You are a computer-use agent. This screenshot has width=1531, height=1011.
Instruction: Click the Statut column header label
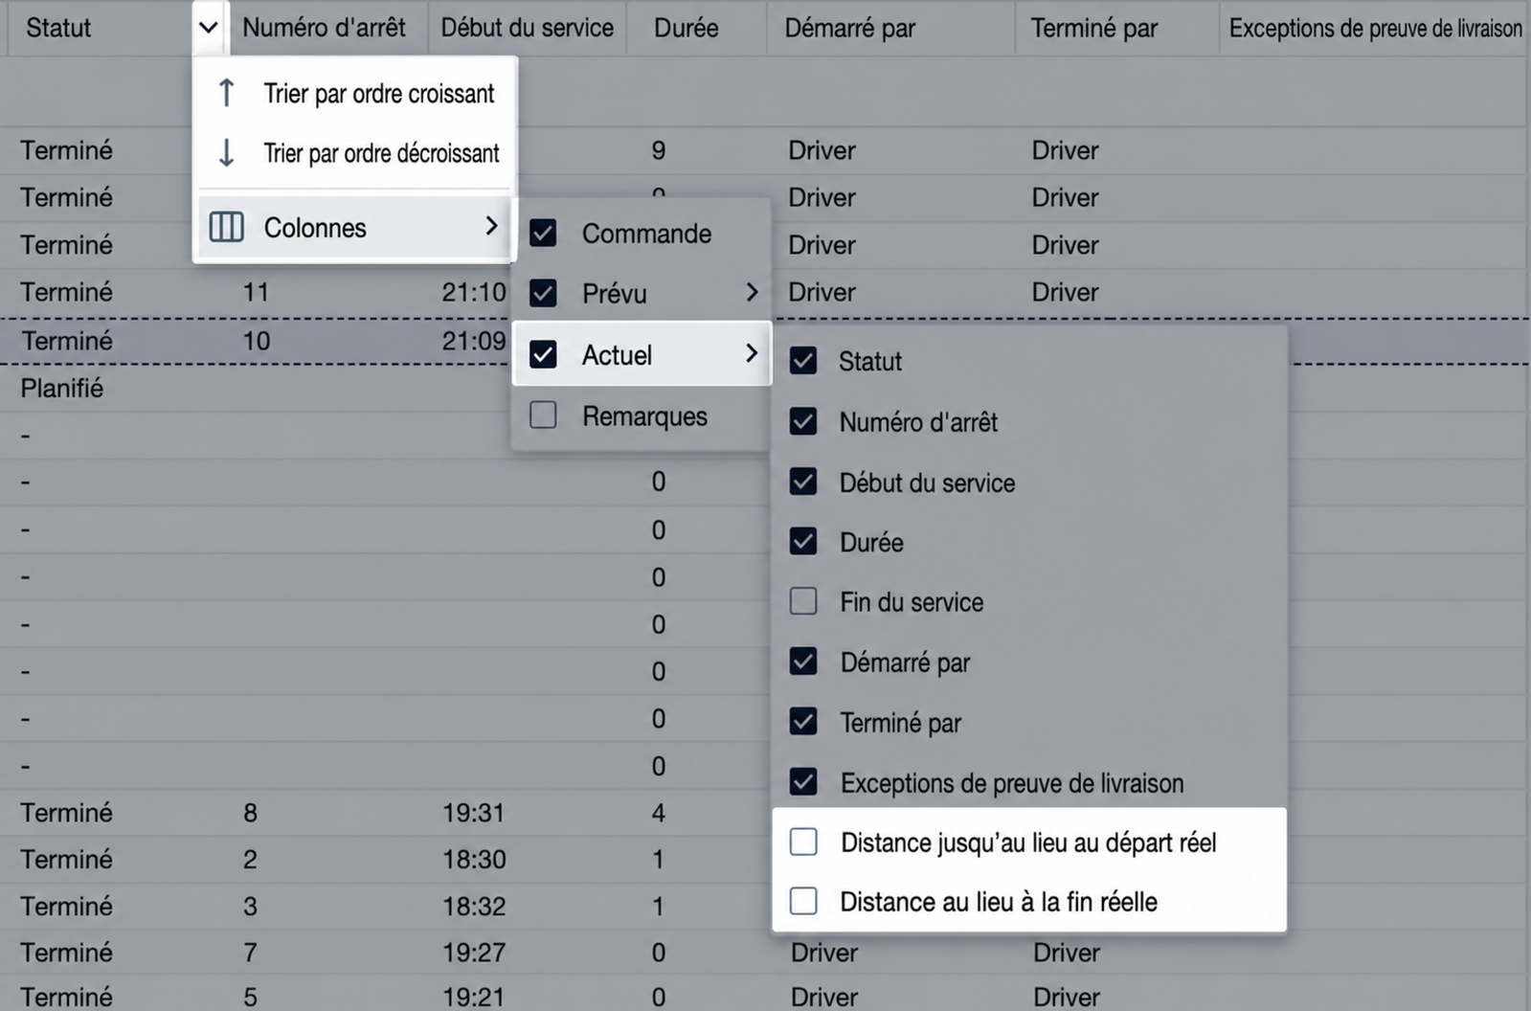(x=58, y=28)
